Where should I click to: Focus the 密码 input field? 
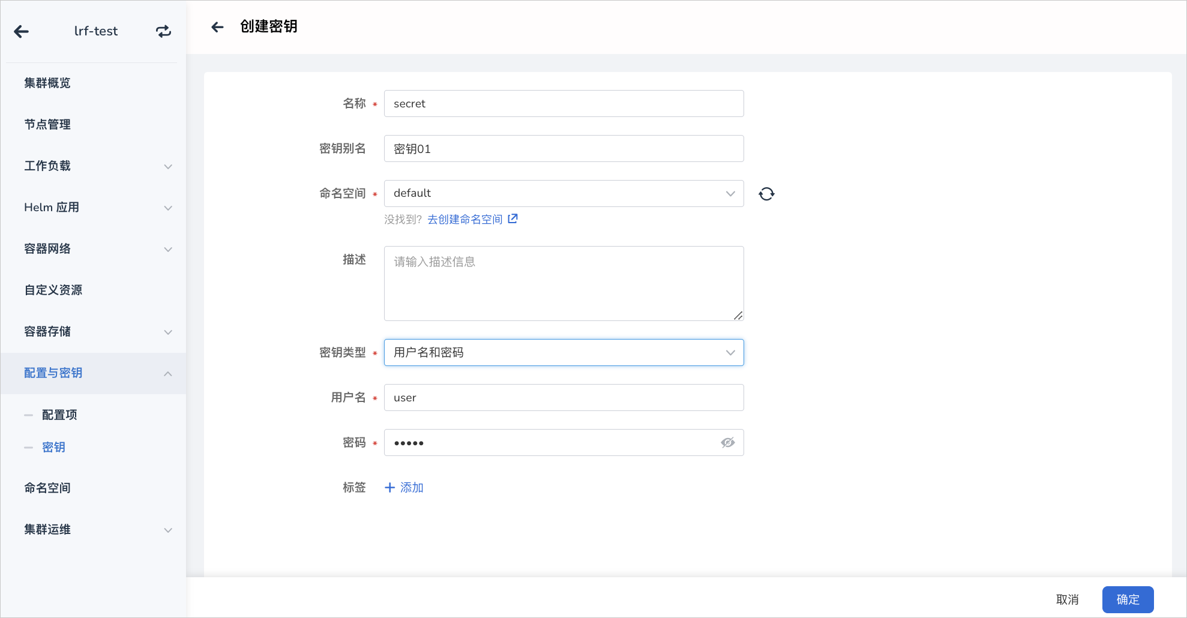pyautogui.click(x=563, y=443)
